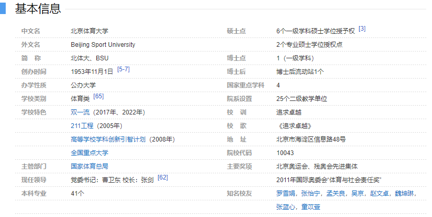This screenshot has width=432, height=217.
Task: Open alumna 罗雪娟's page
Action: (x=286, y=193)
